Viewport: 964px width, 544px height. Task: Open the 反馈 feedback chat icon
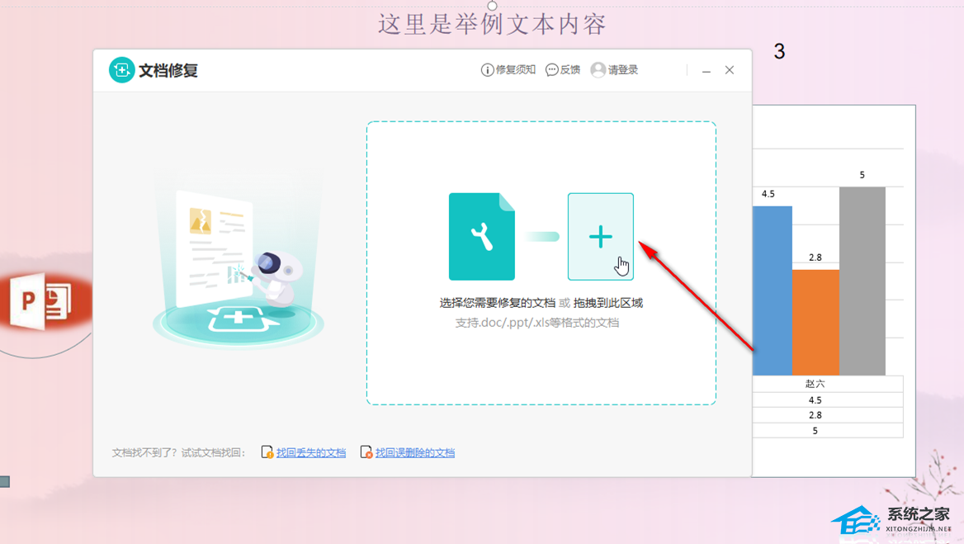click(552, 70)
